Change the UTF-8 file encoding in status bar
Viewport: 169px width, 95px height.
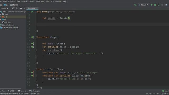(x=156, y=94)
